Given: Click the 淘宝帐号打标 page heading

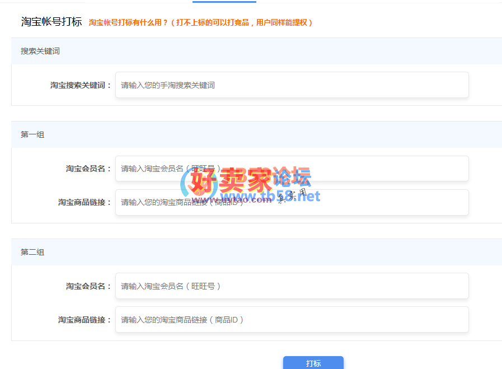Looking at the screenshot, I should (x=51, y=22).
